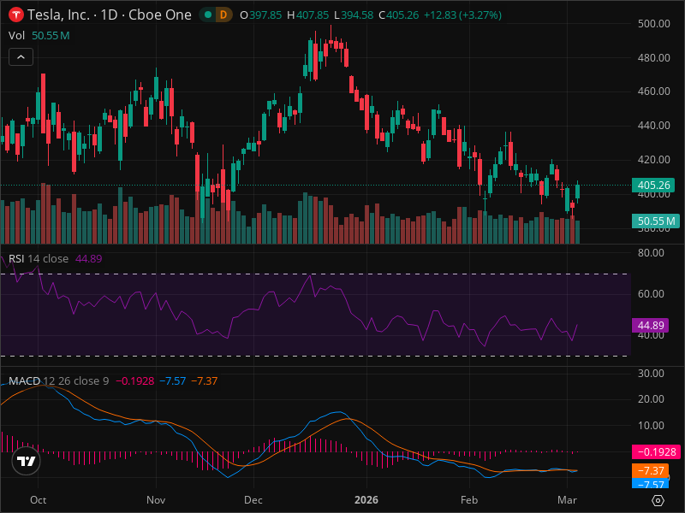Image resolution: width=685 pixels, height=513 pixels.
Task: Click the 480.00 price scale label
Action: click(x=653, y=57)
